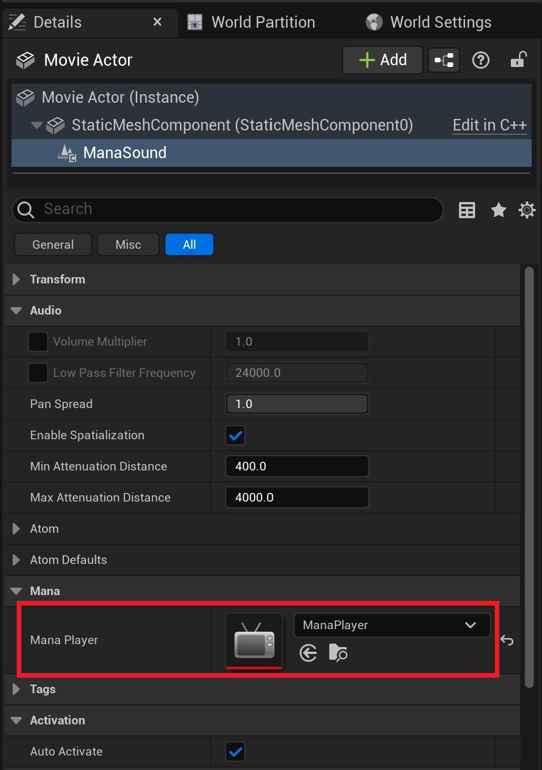
Task: Switch to the World Partition tab
Action: [263, 22]
